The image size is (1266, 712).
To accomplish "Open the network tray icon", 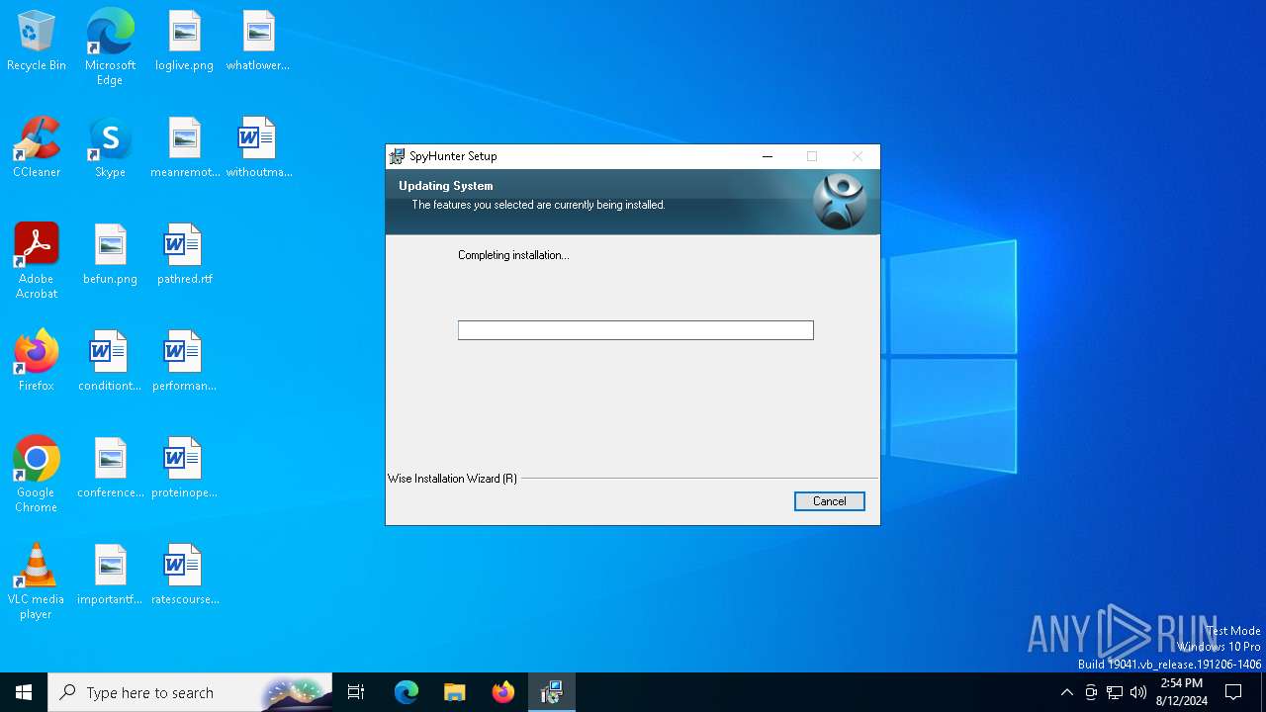I will click(x=1115, y=692).
